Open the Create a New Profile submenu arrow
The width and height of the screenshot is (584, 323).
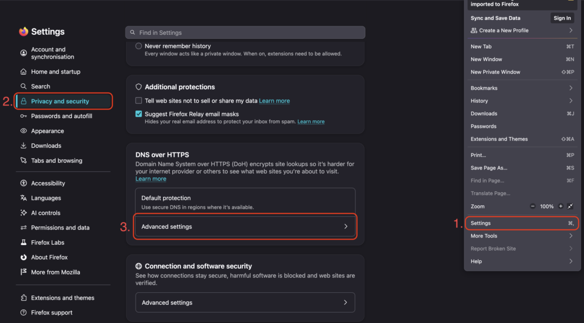(570, 31)
